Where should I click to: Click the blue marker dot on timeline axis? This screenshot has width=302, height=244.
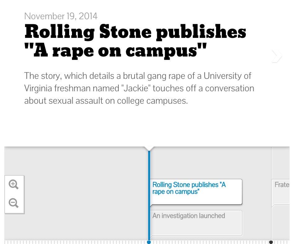pos(149,242)
